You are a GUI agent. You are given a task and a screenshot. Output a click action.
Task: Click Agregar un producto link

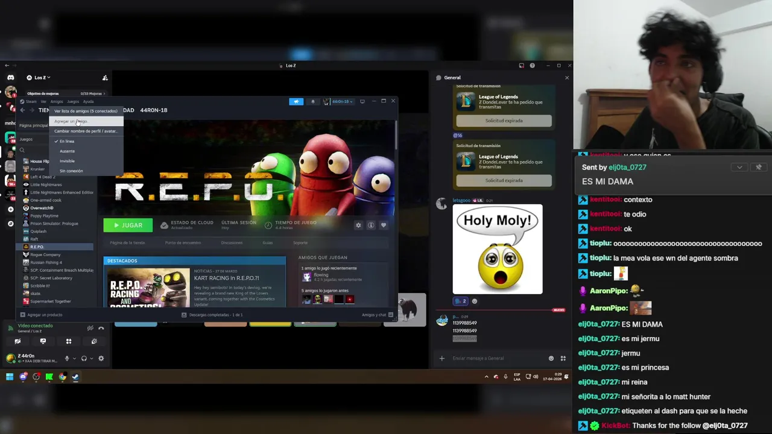coord(42,315)
